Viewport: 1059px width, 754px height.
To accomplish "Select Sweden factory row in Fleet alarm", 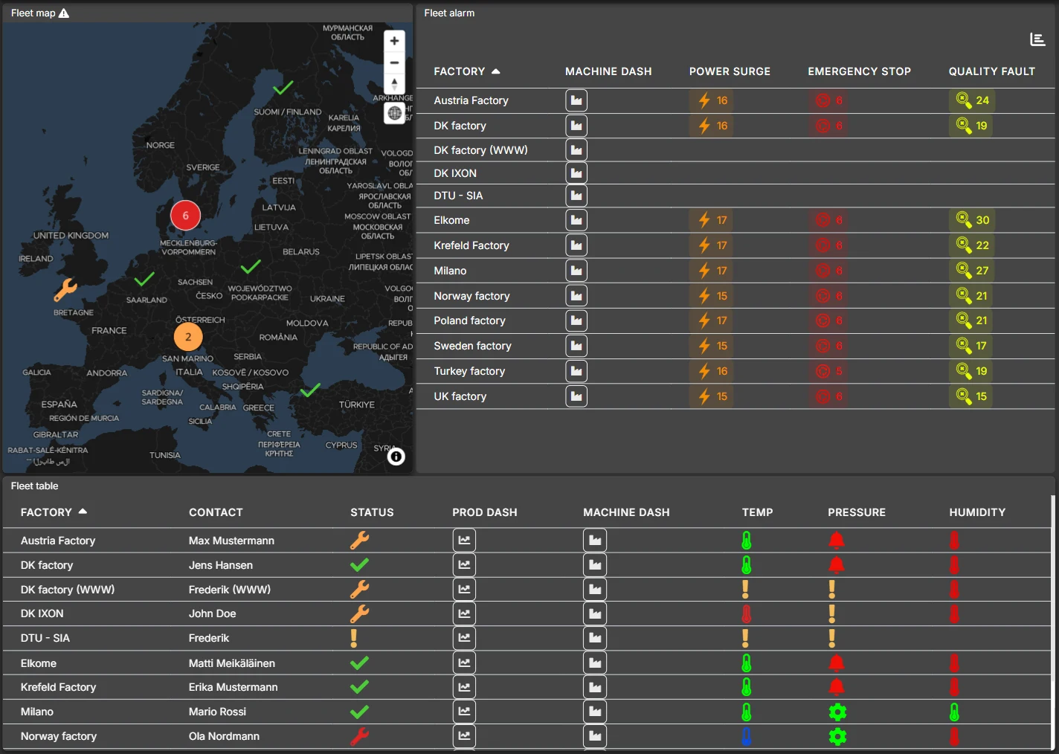I will [736, 346].
